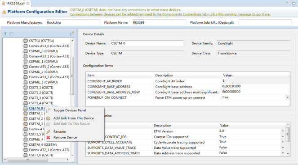Viewport: 298px width, 165px height.
Task: Maximize the editor pane
Action: tap(294, 3)
